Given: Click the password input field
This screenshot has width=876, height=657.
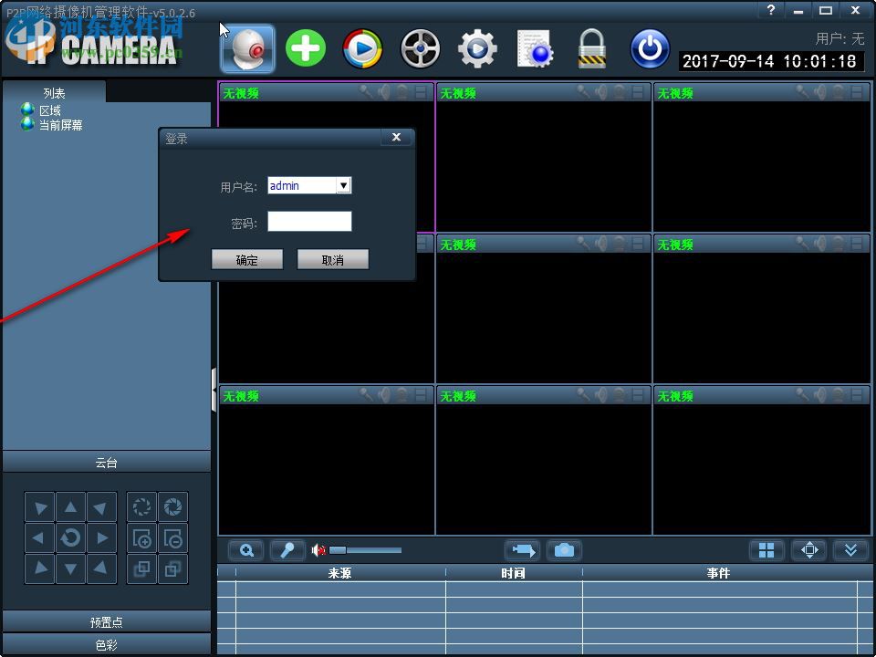Looking at the screenshot, I should pyautogui.click(x=309, y=221).
